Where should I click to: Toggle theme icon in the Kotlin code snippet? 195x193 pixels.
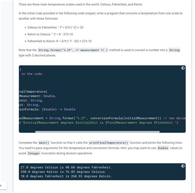[x=183, y=68]
